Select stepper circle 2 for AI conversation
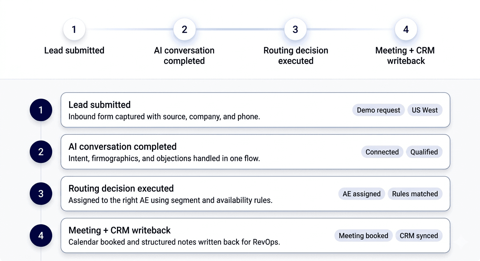 tap(184, 29)
